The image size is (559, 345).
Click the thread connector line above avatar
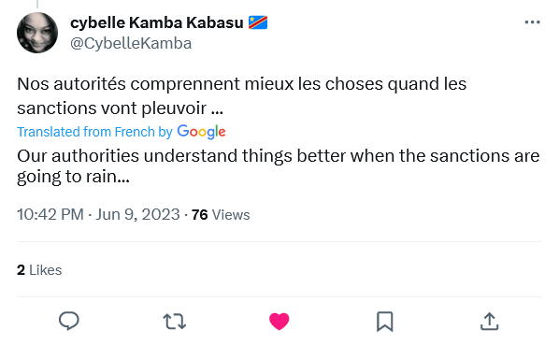pos(37,4)
